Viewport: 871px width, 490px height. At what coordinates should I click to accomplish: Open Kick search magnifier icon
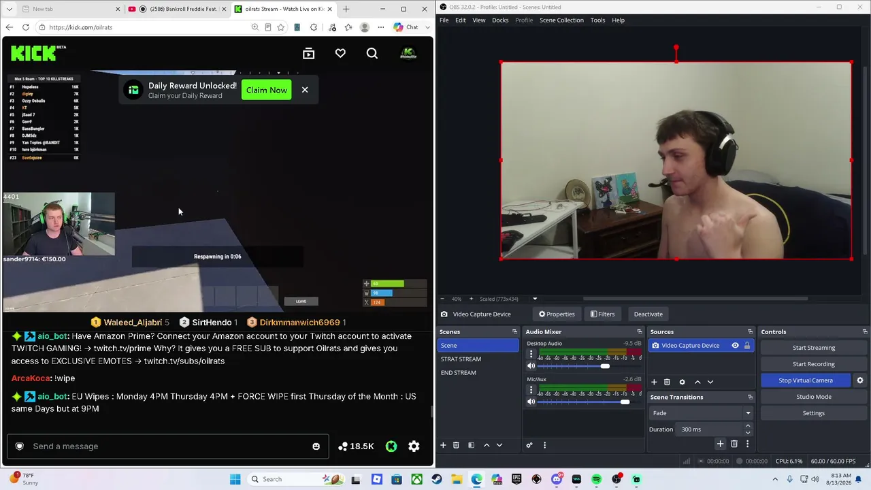372,54
